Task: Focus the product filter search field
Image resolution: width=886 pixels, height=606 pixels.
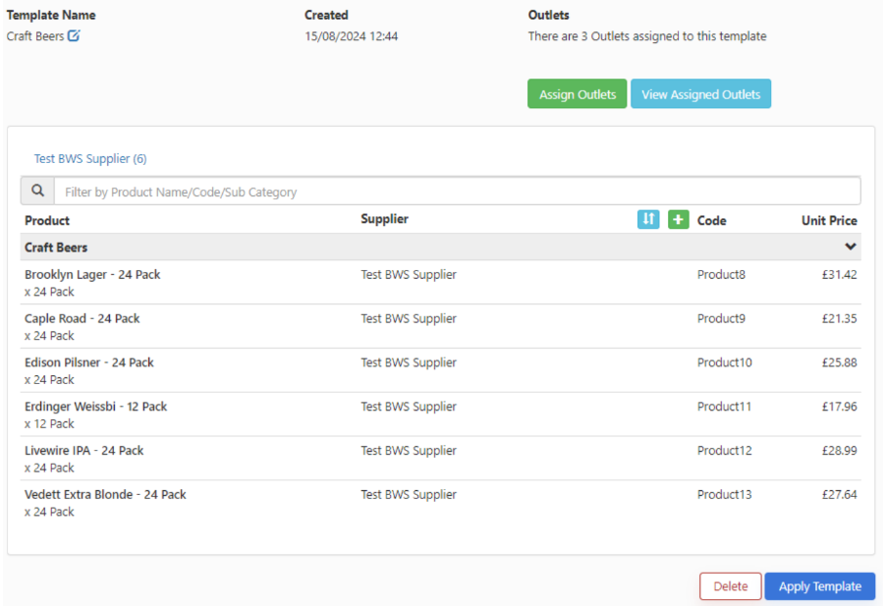Action: pyautogui.click(x=457, y=192)
